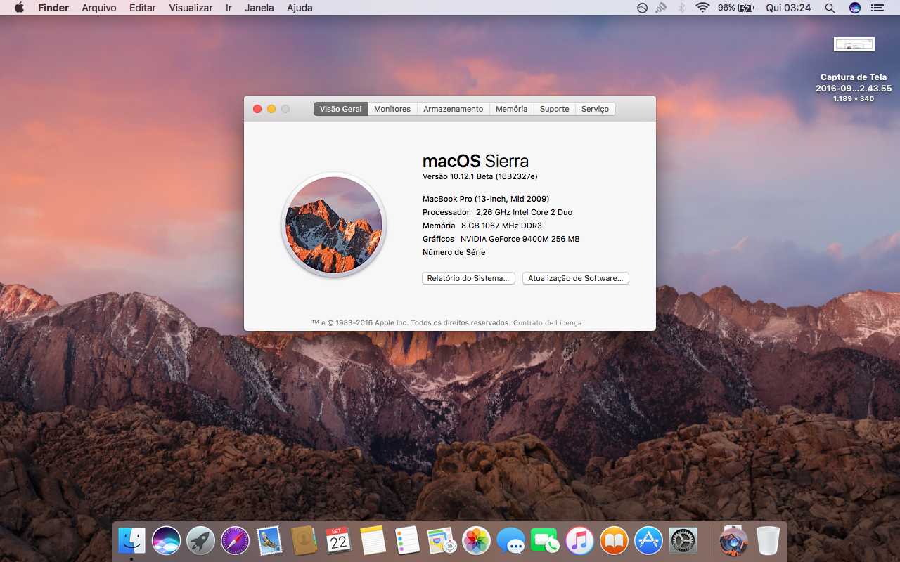Viewport: 900px width, 562px height.
Task: Switch to the Serviço tab
Action: pos(596,109)
